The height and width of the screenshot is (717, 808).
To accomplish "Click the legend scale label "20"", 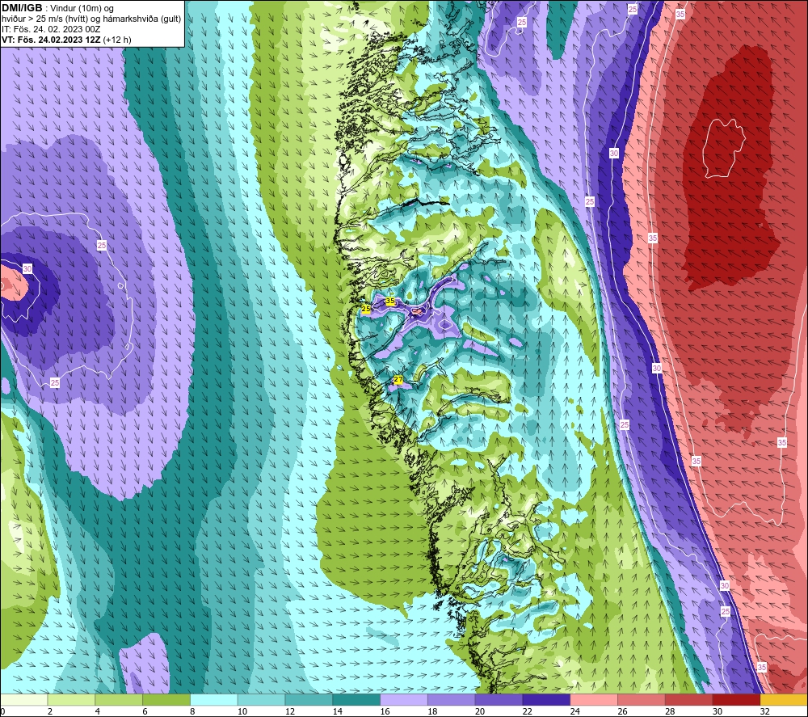I will click(480, 711).
